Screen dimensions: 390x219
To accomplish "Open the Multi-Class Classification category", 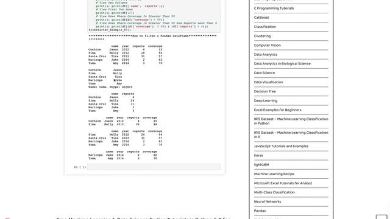I will click(274, 192).
